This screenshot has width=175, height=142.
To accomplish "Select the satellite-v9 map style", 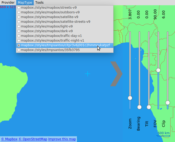I will (x=65, y=17).
